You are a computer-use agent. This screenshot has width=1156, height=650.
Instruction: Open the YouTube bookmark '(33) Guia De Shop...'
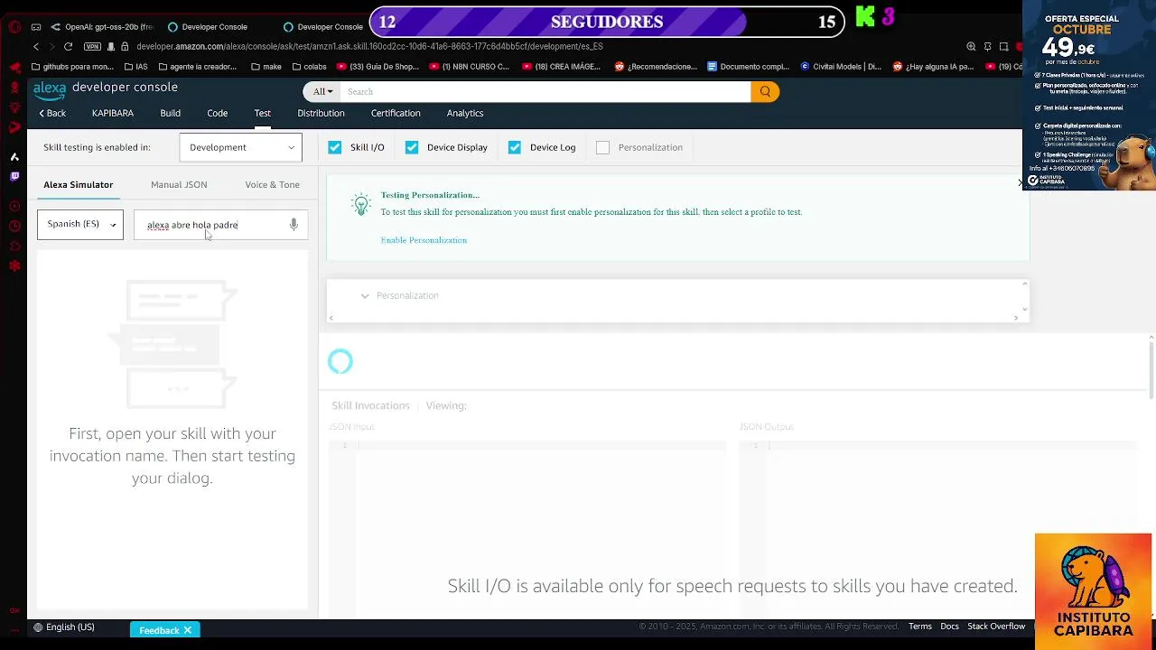point(378,66)
